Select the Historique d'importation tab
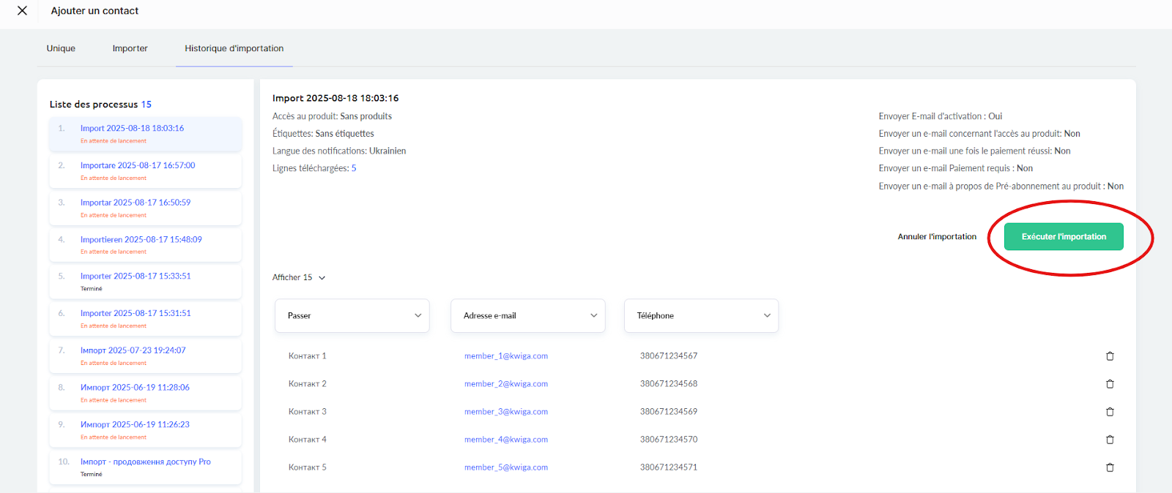Viewport: 1172px width, 493px height. [x=234, y=49]
